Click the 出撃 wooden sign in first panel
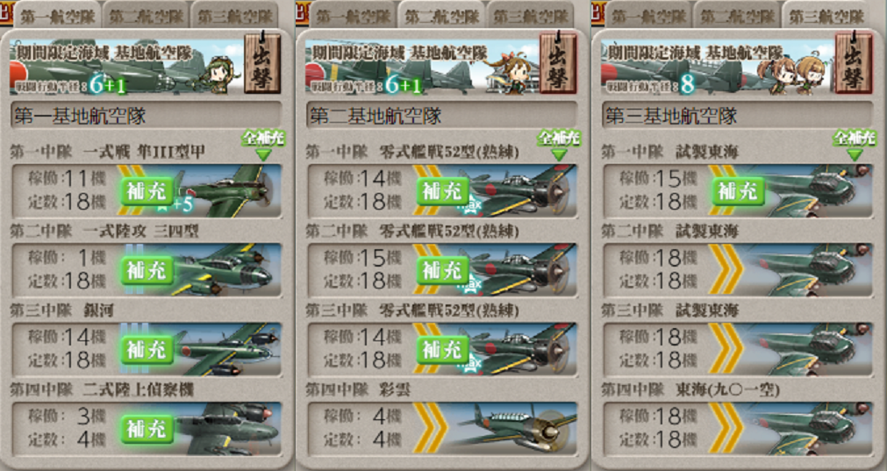Image resolution: width=887 pixels, height=471 pixels. 262,63
